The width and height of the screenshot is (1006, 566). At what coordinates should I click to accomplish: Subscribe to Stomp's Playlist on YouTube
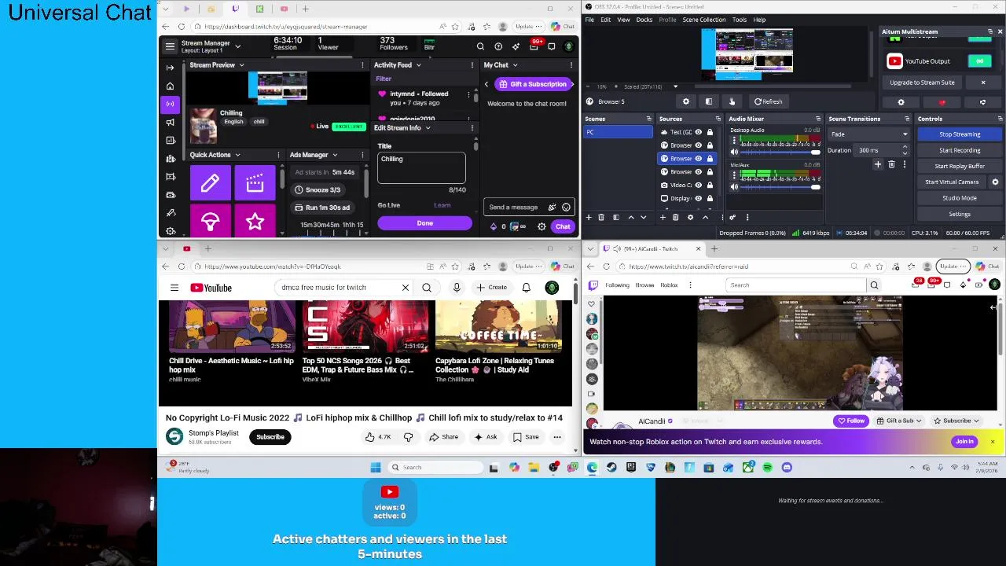click(x=270, y=437)
